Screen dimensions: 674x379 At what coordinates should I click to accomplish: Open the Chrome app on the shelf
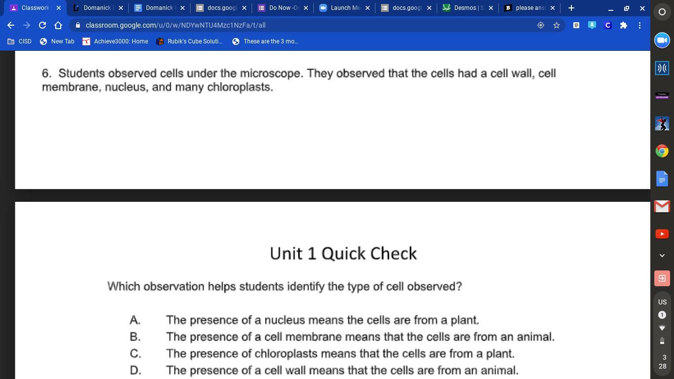662,151
